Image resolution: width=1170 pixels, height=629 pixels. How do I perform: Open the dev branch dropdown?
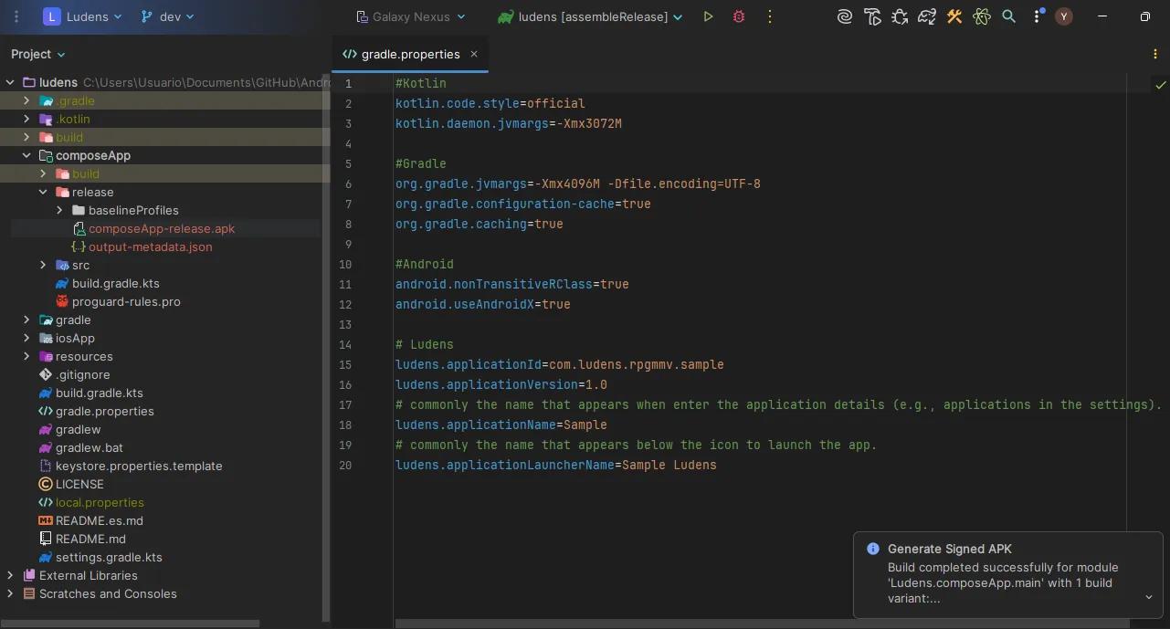click(167, 16)
